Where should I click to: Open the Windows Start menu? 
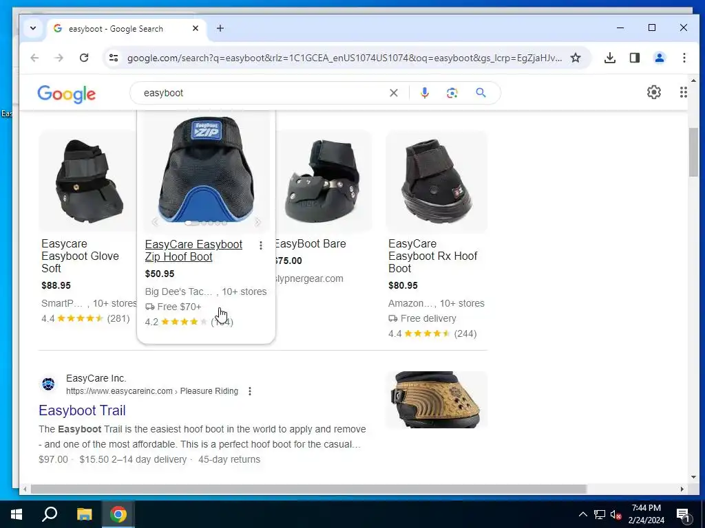pos(17,514)
